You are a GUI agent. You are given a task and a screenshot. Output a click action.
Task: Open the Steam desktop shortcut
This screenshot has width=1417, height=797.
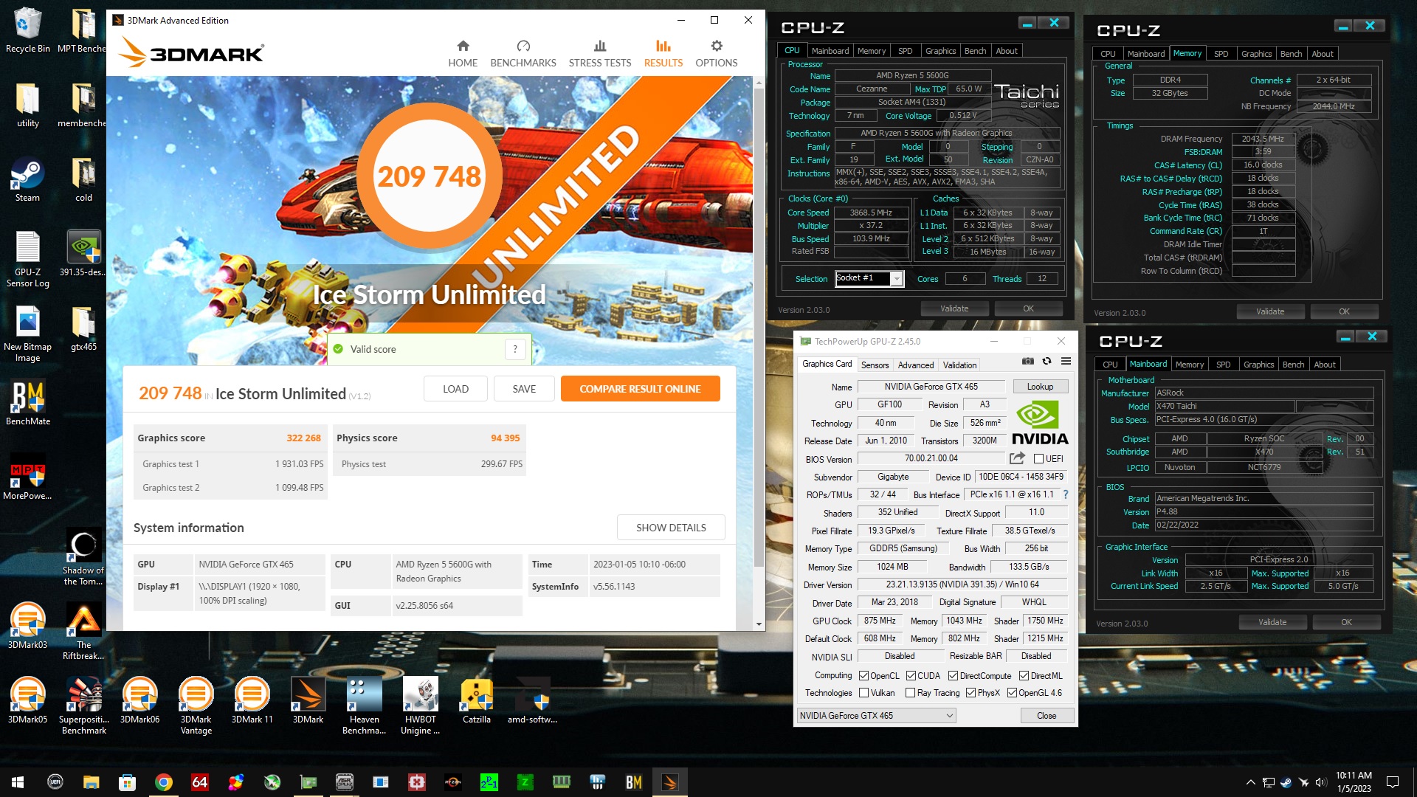click(28, 180)
